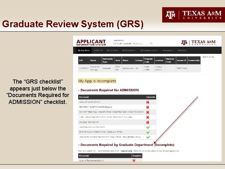This screenshot has width=225, height=169.
Task: Open Contact Us menu item
Action: click(182, 50)
